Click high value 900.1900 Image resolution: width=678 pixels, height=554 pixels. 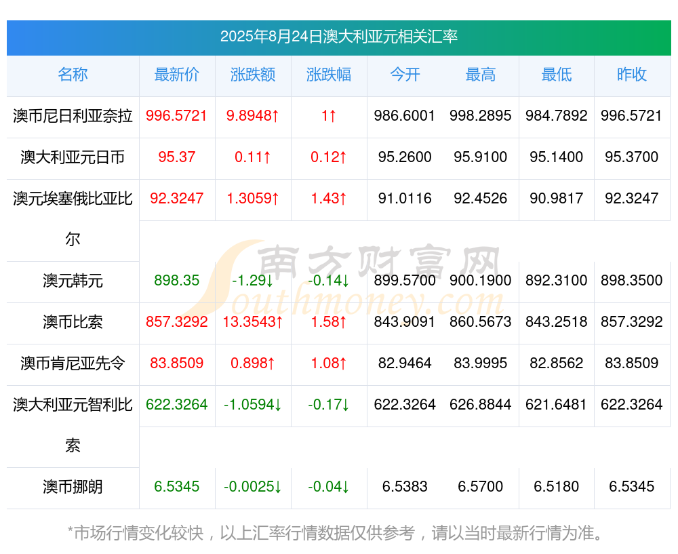pos(481,280)
